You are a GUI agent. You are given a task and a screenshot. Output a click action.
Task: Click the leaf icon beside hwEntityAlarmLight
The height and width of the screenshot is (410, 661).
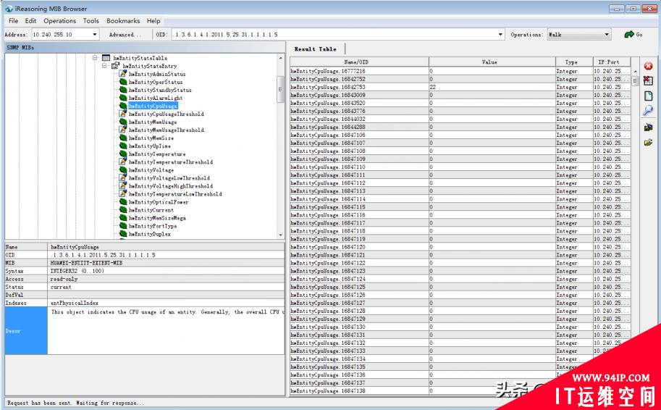pyautogui.click(x=122, y=98)
